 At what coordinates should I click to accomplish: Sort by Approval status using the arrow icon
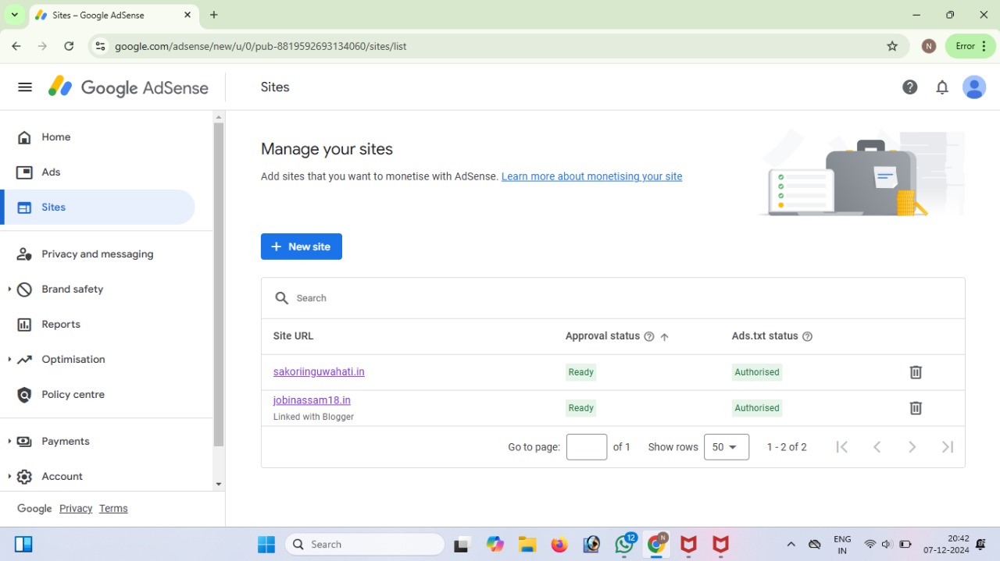pos(665,336)
